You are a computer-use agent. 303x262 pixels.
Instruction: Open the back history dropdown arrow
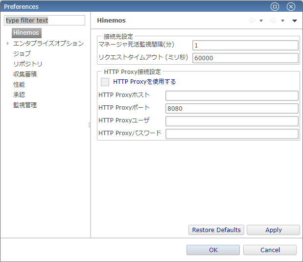[261, 21]
